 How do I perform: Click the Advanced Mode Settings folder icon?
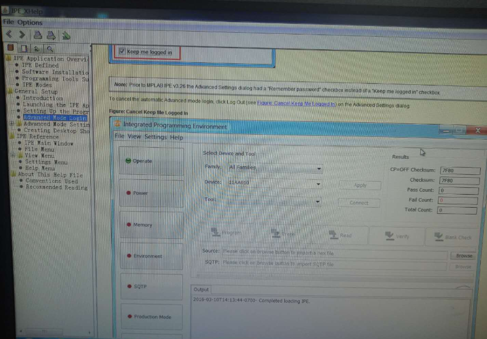[x=19, y=123]
